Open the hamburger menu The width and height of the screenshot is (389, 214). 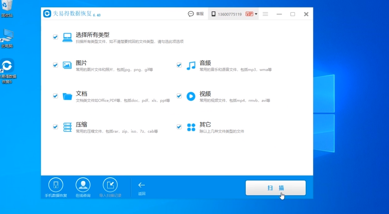click(x=265, y=14)
